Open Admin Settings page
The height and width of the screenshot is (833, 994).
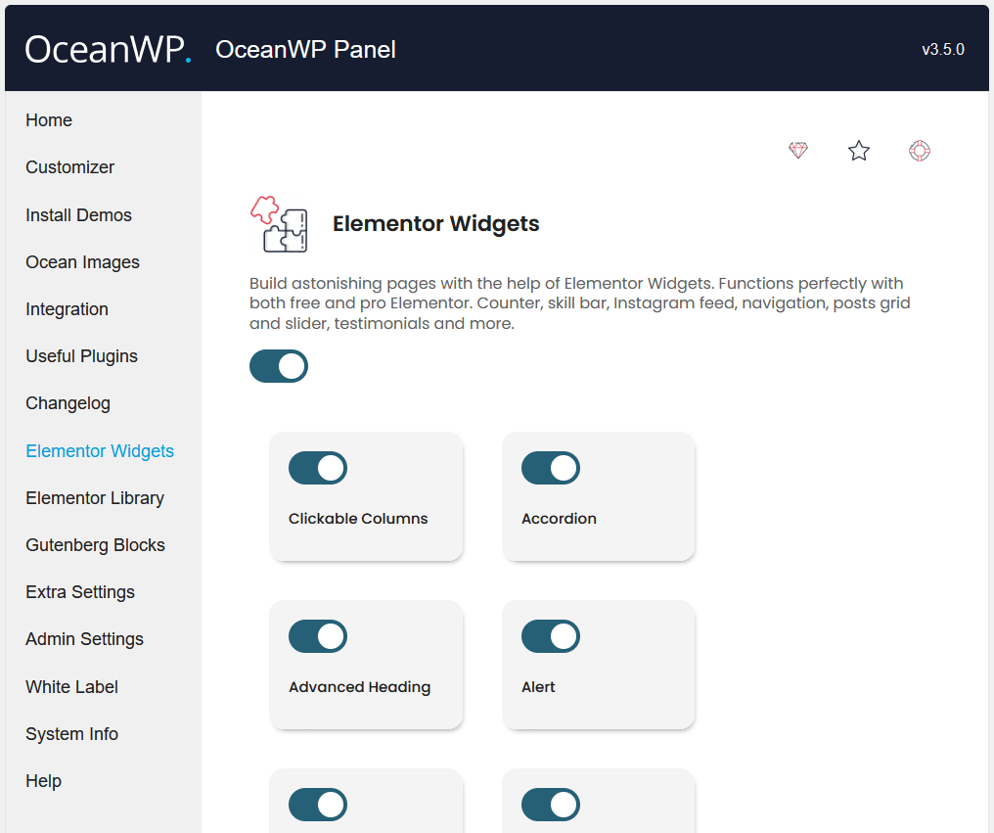(x=84, y=639)
